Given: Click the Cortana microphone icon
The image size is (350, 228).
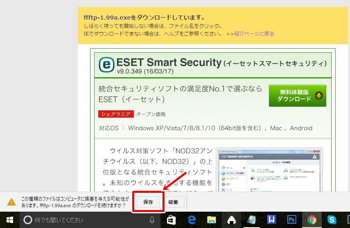Looking at the screenshot, I should [152, 220].
